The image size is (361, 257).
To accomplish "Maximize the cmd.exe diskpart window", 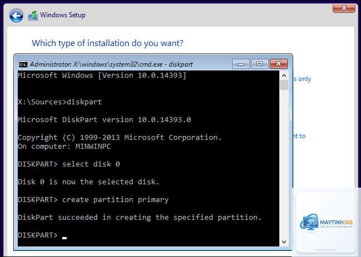I will pyautogui.click(x=259, y=64).
